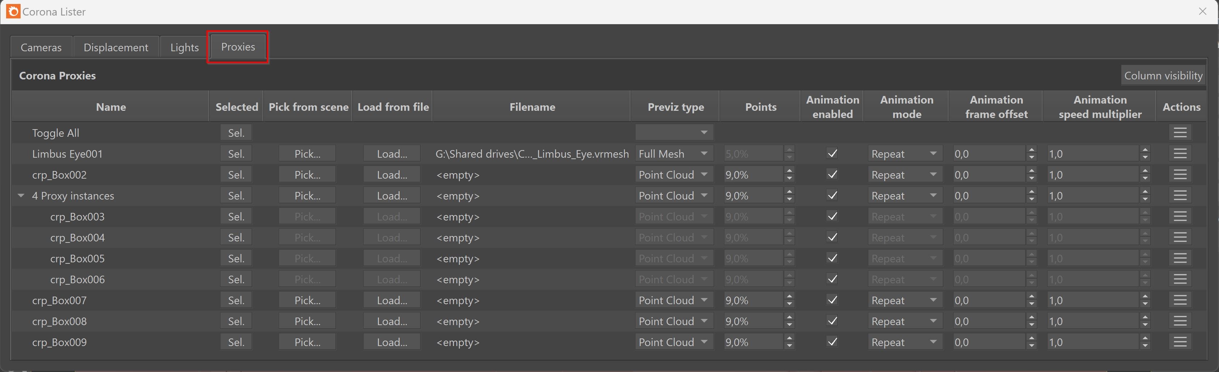
Task: Click Pick... for Limbus Eye001
Action: [307, 153]
